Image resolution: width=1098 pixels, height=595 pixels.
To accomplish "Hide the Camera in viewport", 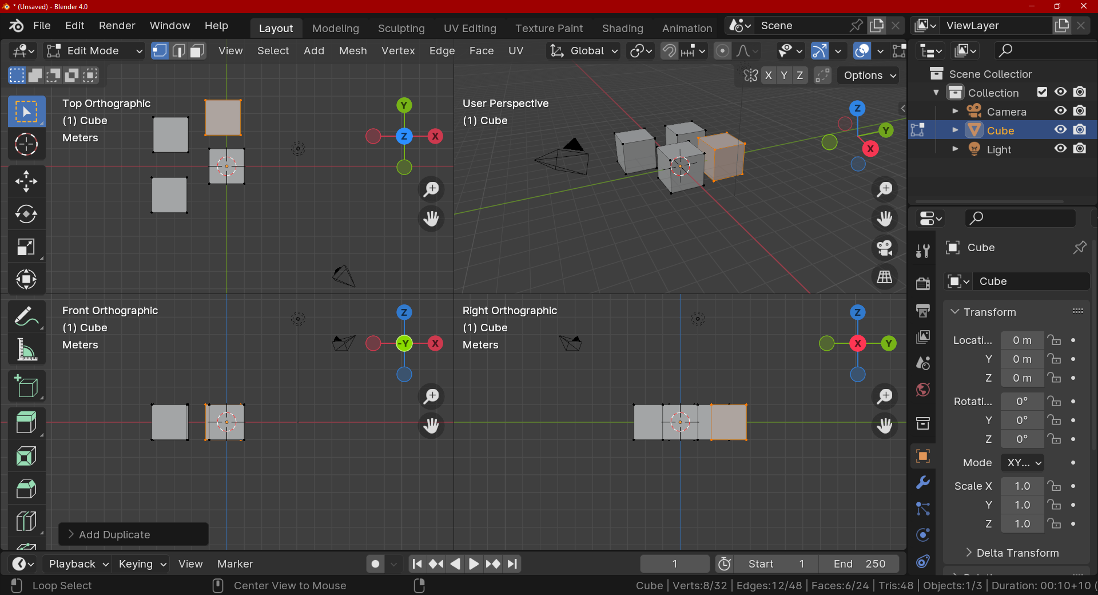I will 1060,111.
